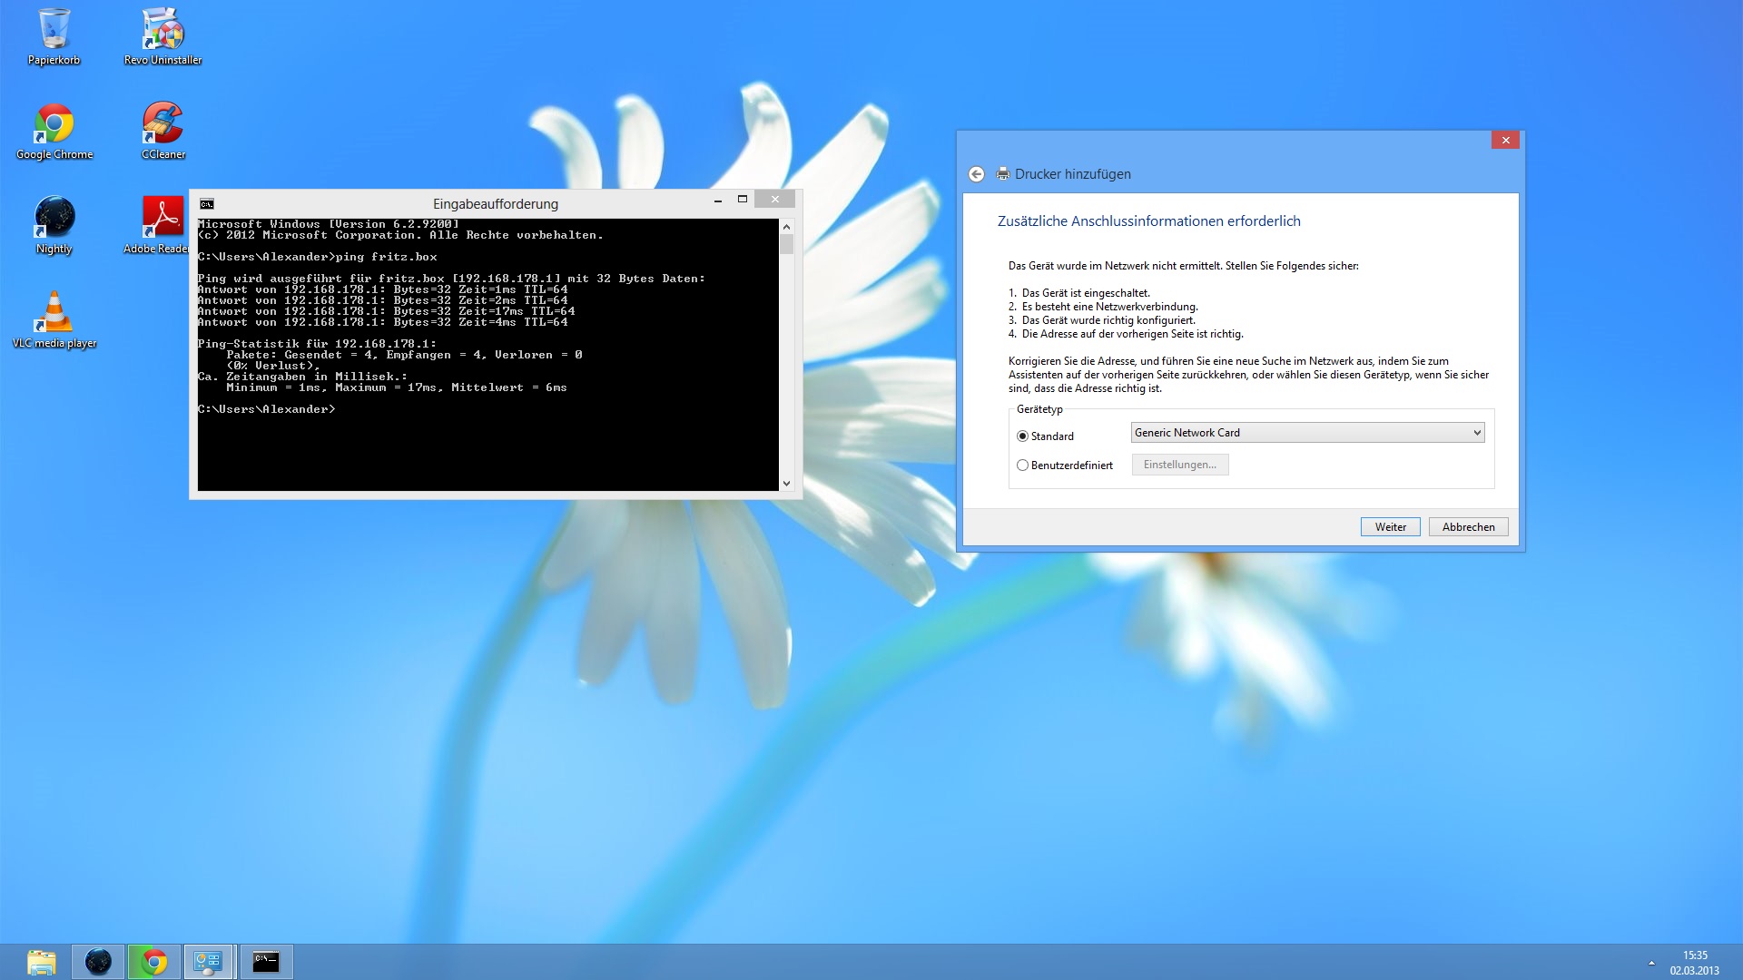Open File Explorer from the taskbar
The height and width of the screenshot is (980, 1743).
[42, 962]
